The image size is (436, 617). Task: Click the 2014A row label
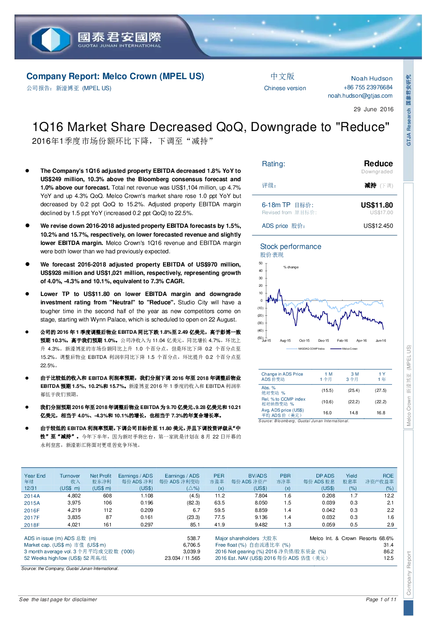pos(32,496)
